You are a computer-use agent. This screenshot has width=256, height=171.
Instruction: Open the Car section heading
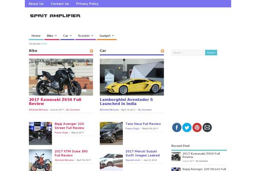click(103, 50)
